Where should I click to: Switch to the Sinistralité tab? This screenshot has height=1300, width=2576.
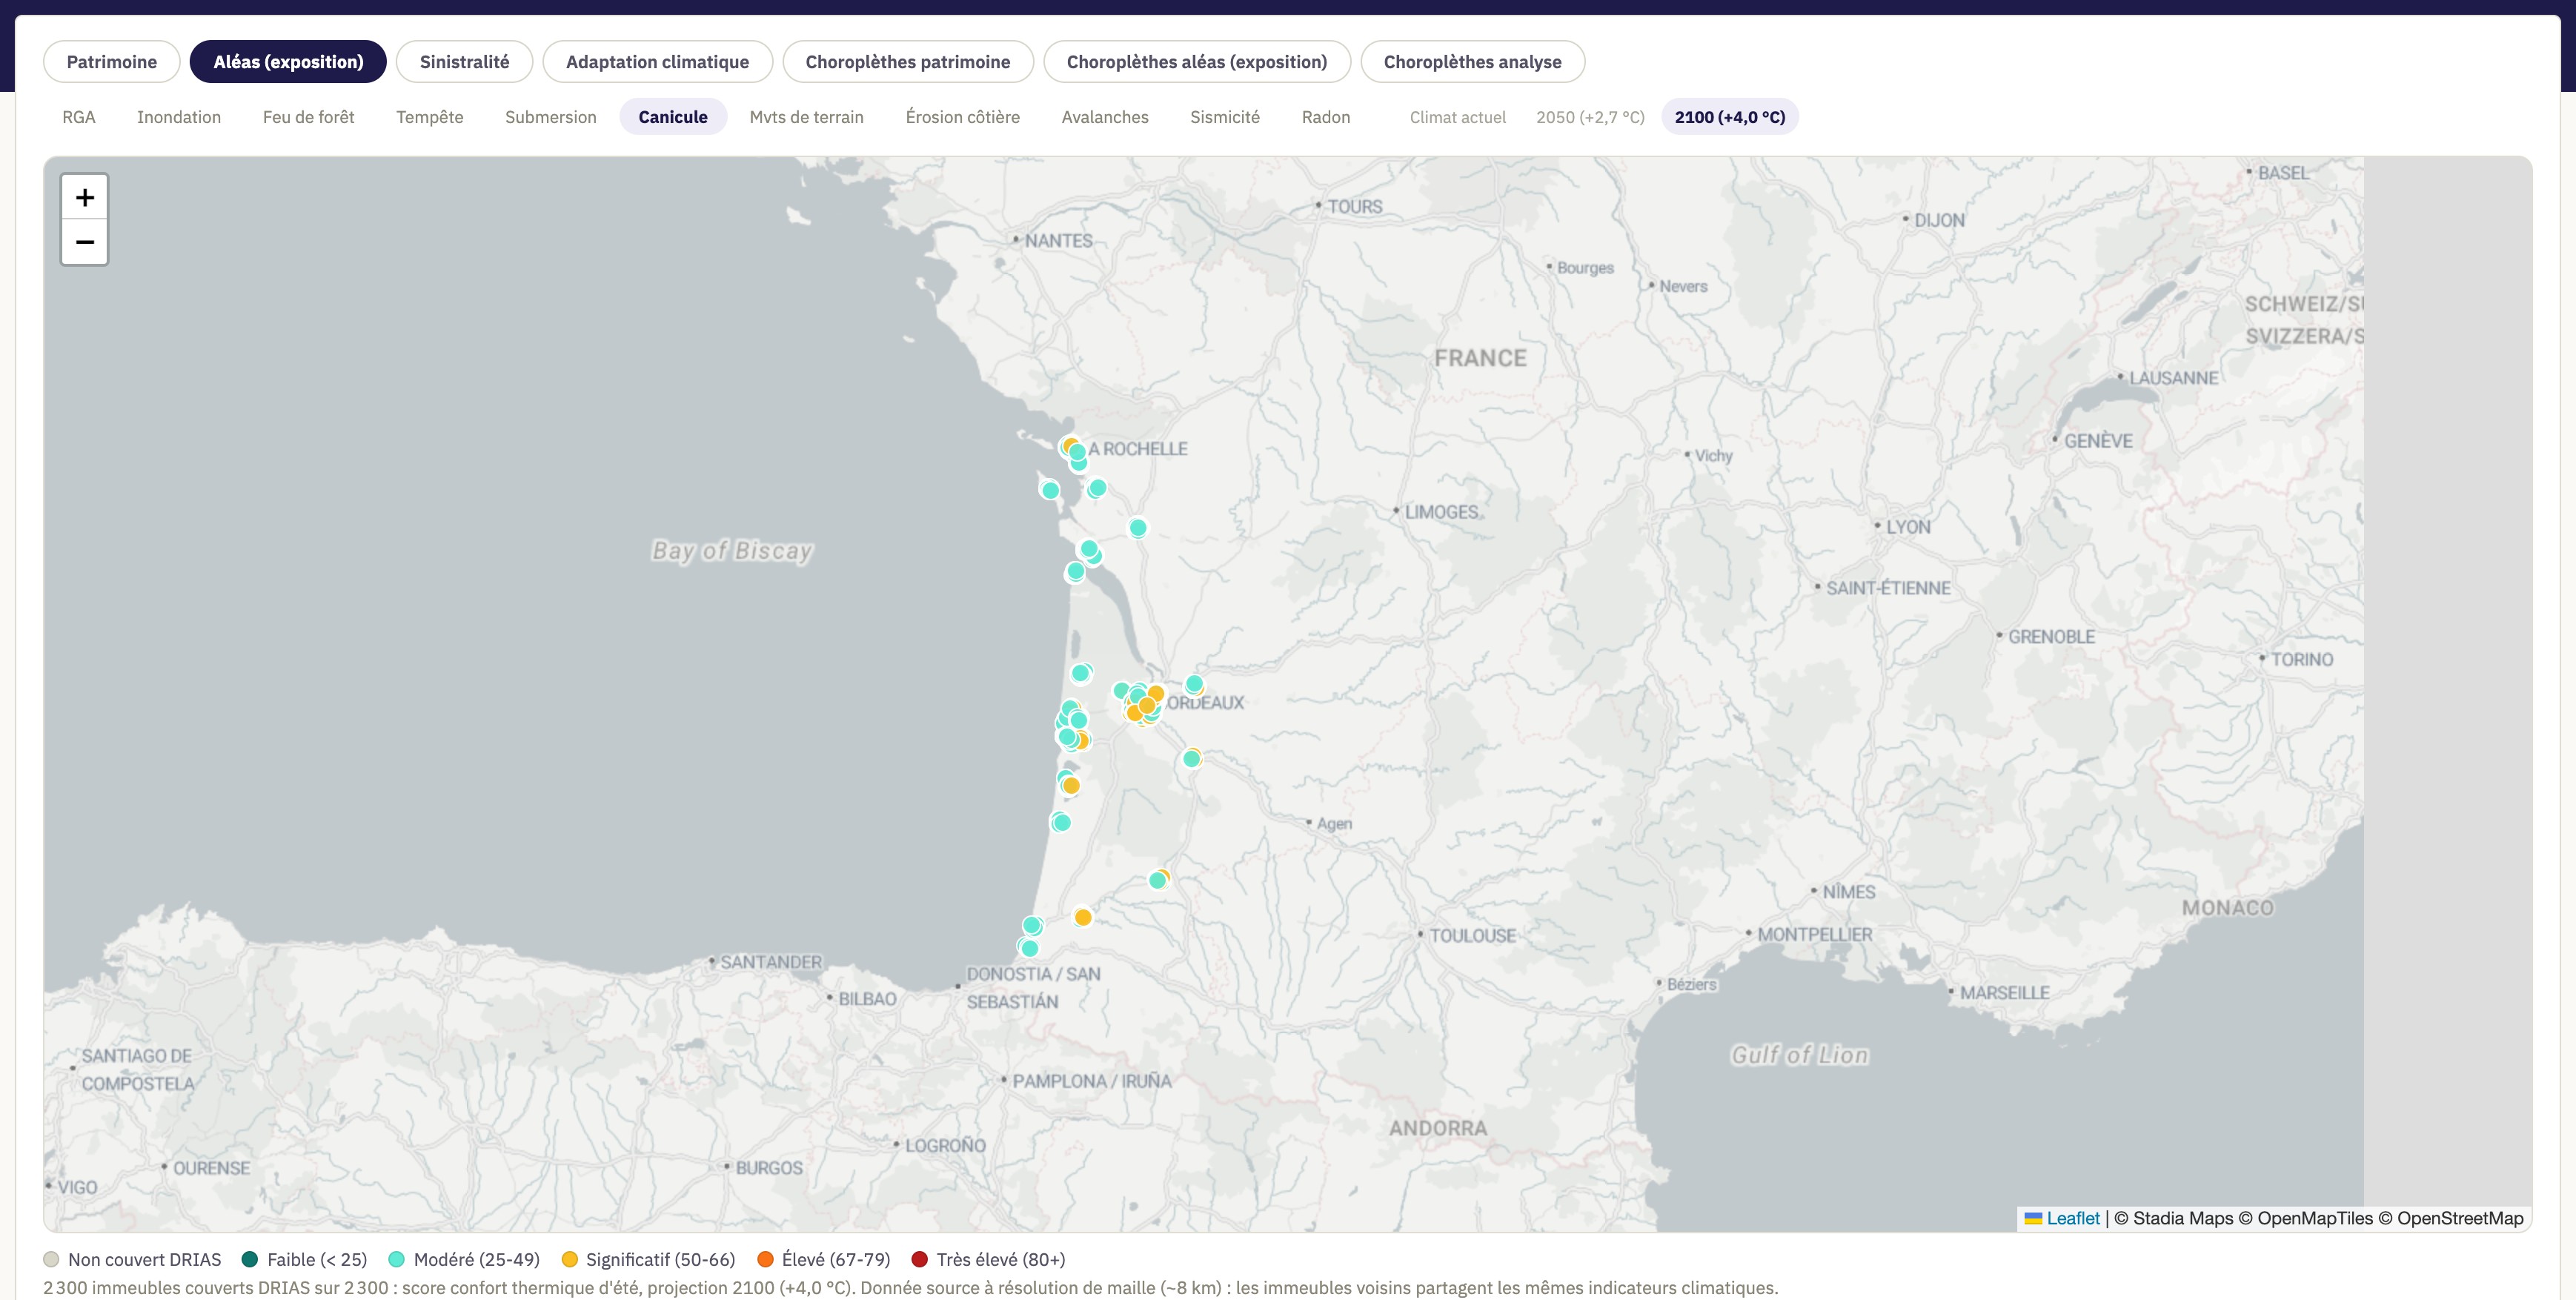point(464,62)
